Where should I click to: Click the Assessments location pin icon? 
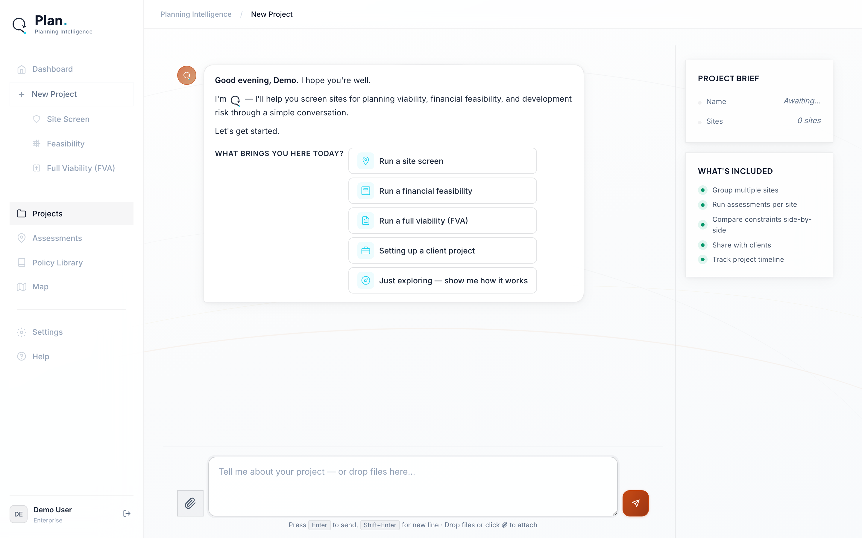point(21,238)
